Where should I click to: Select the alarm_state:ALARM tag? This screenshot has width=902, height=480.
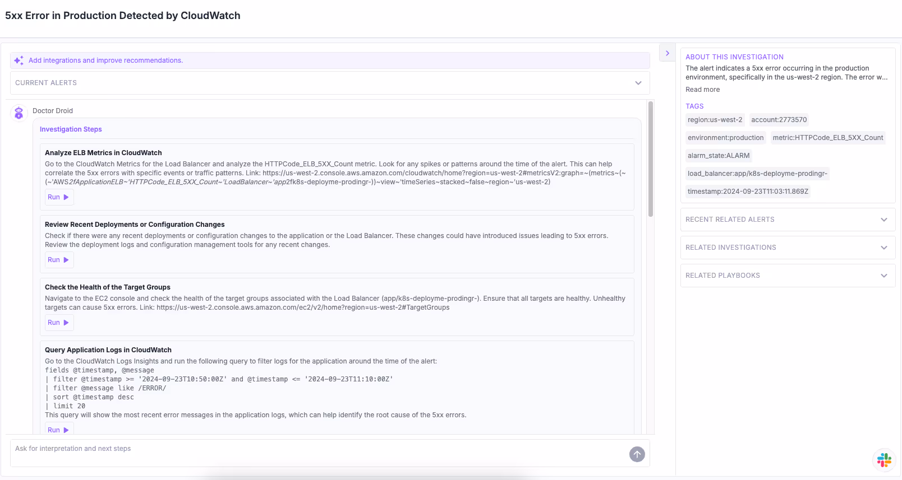click(719, 156)
